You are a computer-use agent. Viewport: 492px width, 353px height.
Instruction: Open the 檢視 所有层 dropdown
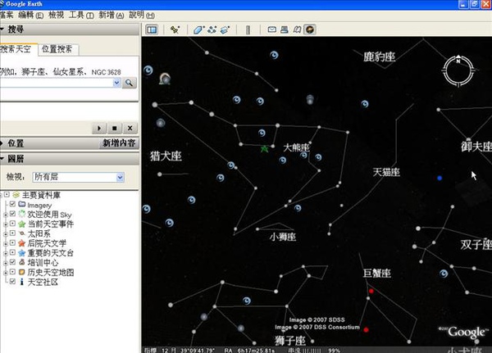click(78, 177)
